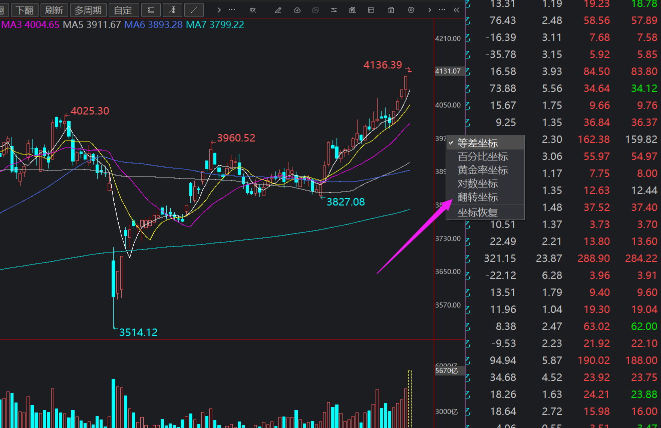The height and width of the screenshot is (428, 661).
Task: Open ellipsis menu beside the double-chevron
Action: click(442, 10)
